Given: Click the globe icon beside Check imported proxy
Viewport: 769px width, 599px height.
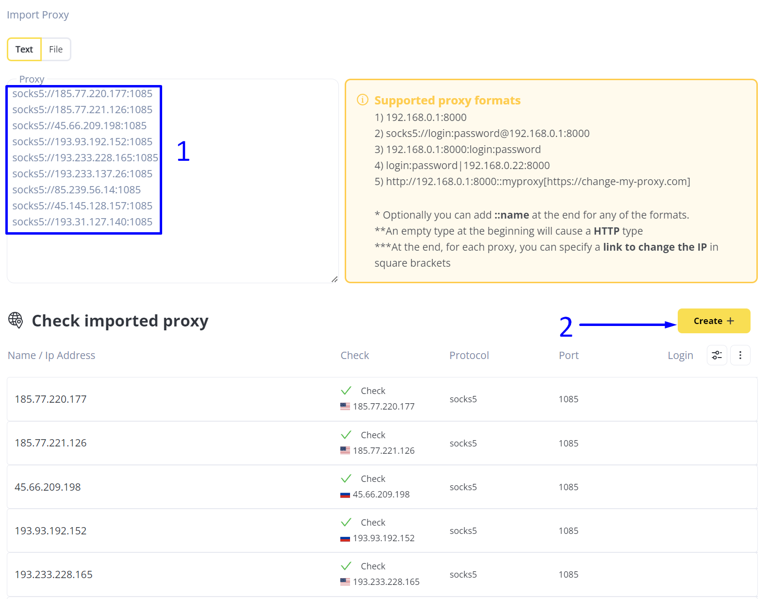Looking at the screenshot, I should 16,320.
